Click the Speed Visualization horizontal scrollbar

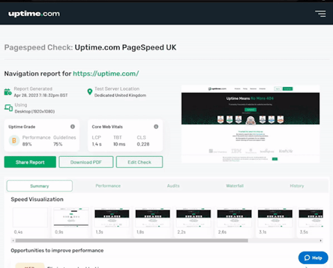click(x=131, y=241)
